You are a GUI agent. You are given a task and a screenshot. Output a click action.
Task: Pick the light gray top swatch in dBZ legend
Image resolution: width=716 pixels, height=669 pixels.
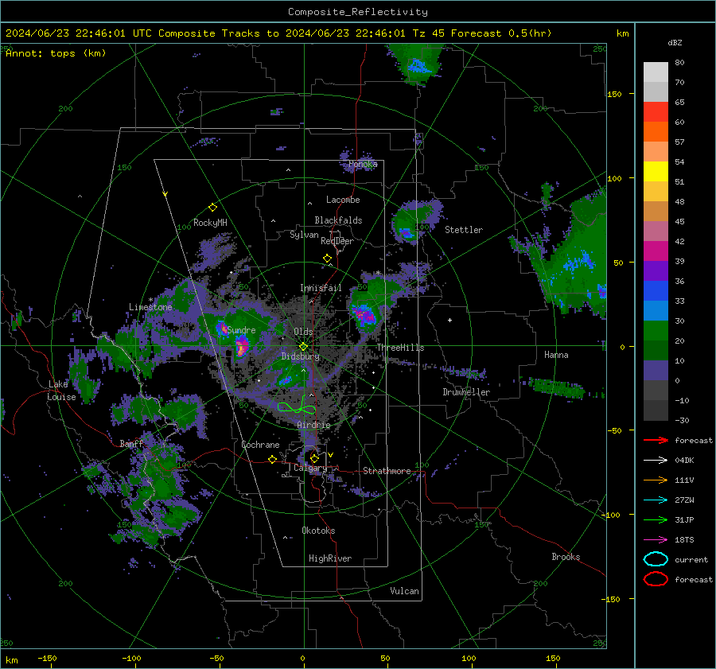click(656, 72)
